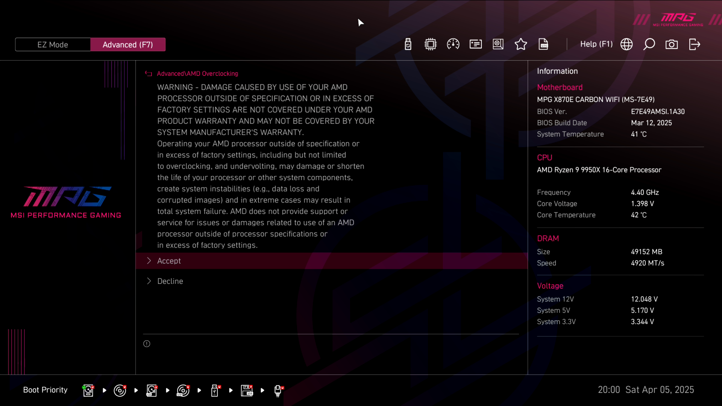Take screenshot with camera icon
This screenshot has width=722, height=406.
coord(672,44)
